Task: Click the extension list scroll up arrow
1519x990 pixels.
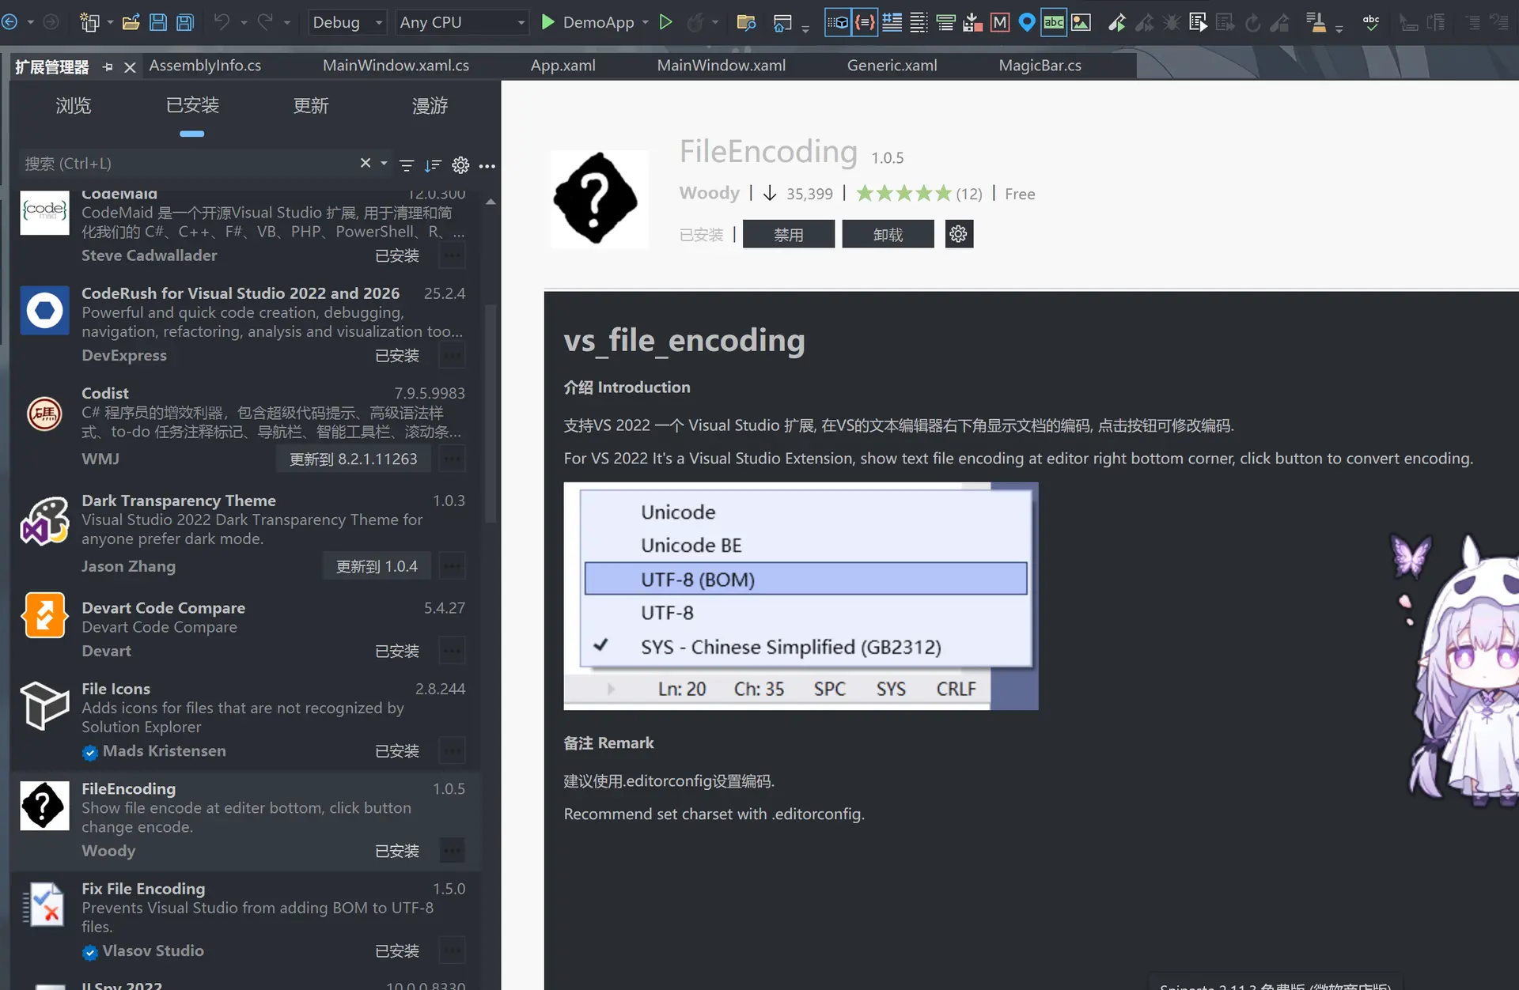Action: (x=491, y=202)
